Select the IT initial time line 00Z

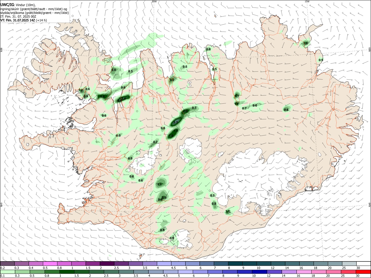(18, 17)
